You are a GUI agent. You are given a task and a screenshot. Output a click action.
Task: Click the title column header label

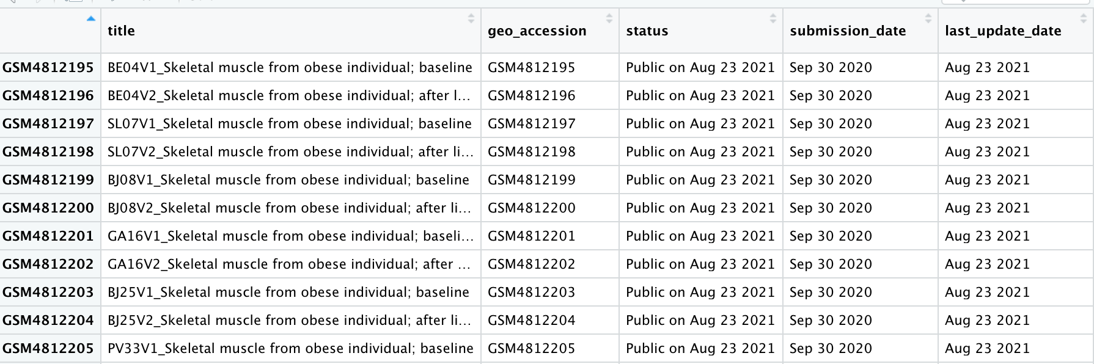[x=121, y=31]
